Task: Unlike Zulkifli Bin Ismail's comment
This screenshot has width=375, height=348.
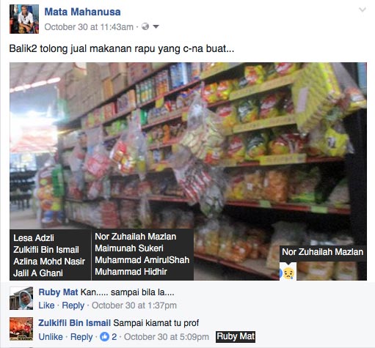Action: point(51,337)
